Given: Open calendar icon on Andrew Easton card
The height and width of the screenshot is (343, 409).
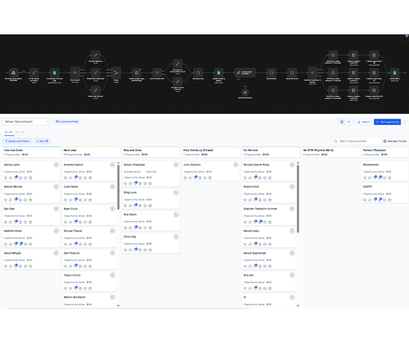Looking at the screenshot, I should click(x=90, y=178).
